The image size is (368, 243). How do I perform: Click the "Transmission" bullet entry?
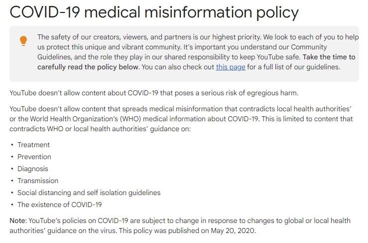pyautogui.click(x=38, y=181)
